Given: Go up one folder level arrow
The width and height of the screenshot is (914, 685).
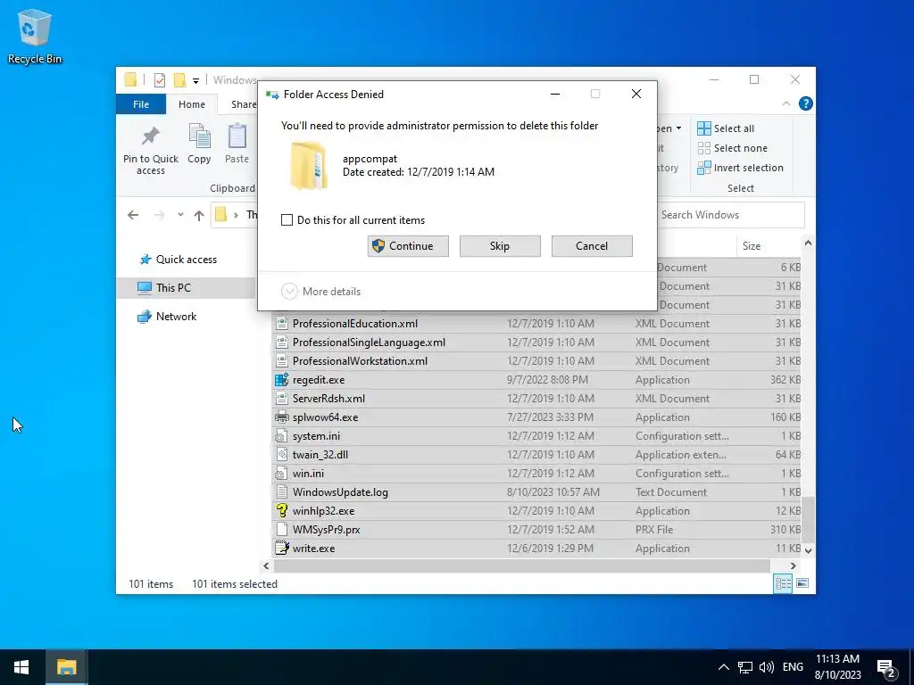Looking at the screenshot, I should tap(199, 215).
